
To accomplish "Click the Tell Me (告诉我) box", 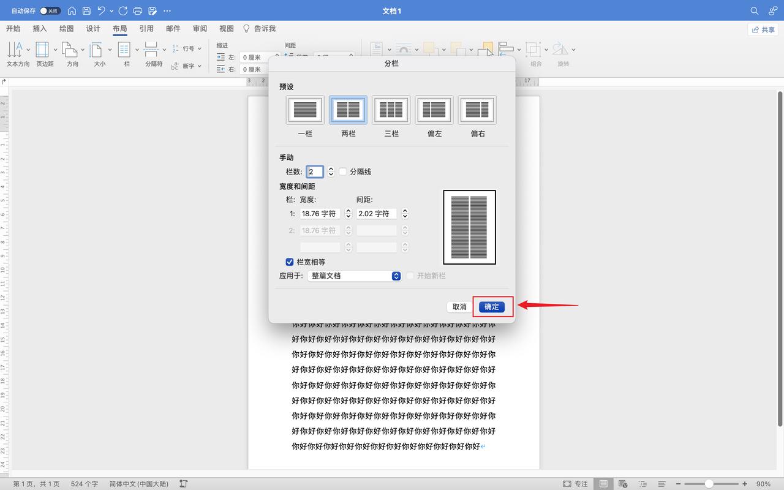I will pos(260,29).
